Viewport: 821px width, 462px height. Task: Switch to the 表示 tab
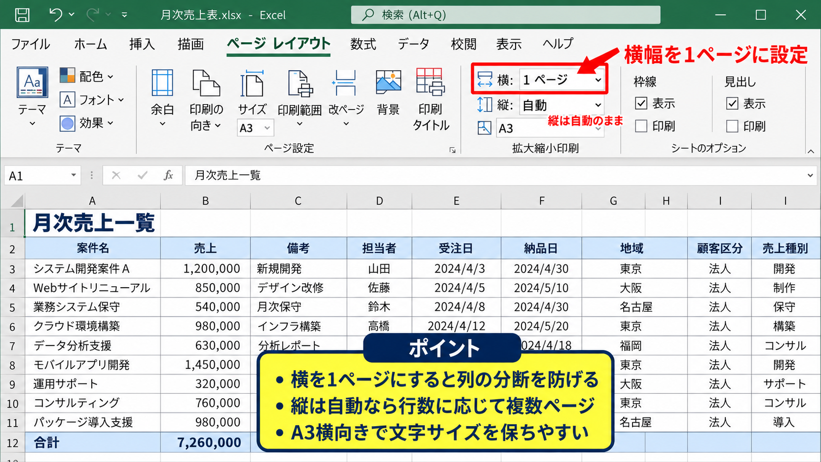pos(509,44)
